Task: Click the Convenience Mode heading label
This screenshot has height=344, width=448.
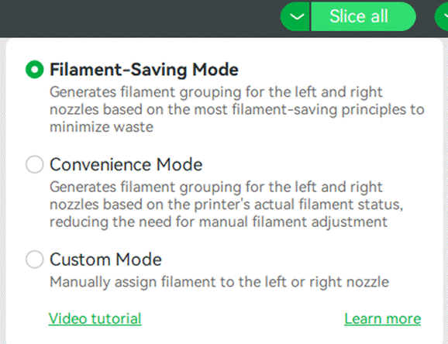Action: (126, 164)
